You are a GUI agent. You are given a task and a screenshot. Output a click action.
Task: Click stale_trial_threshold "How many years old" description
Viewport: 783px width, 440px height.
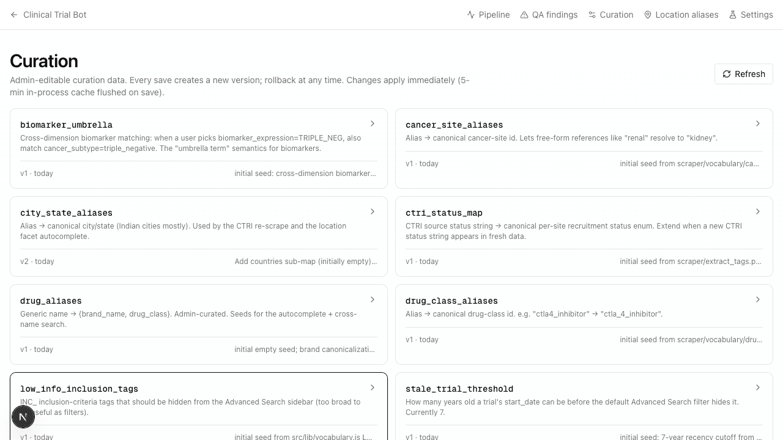tap(572, 407)
